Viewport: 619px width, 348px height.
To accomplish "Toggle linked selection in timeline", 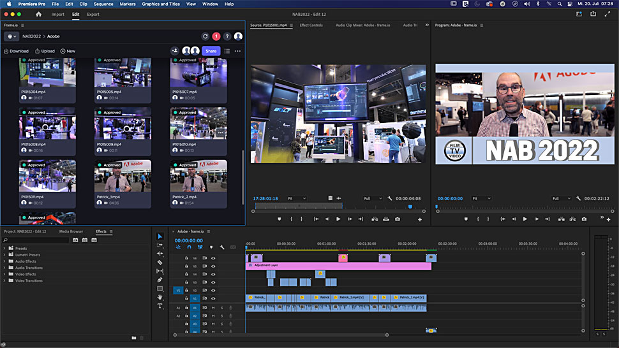I will point(200,247).
